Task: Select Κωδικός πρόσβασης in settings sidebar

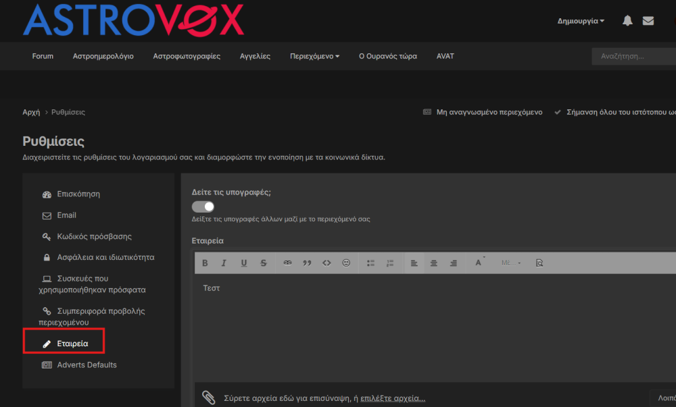Action: point(94,236)
